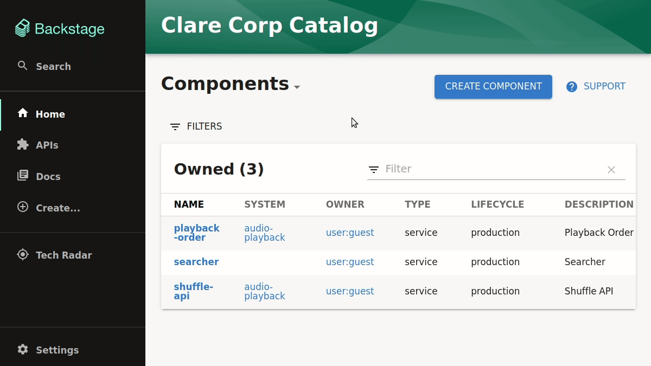Click the Playback Order description cell

click(x=599, y=233)
